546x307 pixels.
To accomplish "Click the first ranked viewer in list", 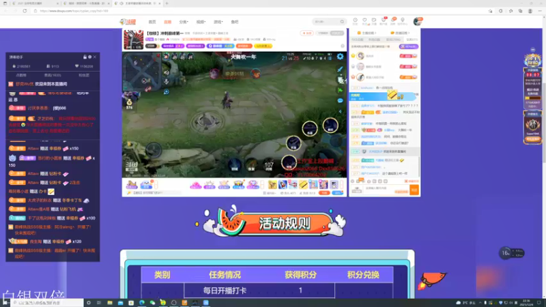I will coord(384,56).
